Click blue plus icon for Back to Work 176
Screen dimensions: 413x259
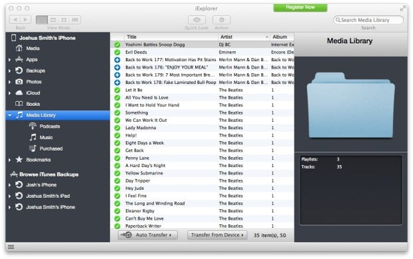point(117,67)
